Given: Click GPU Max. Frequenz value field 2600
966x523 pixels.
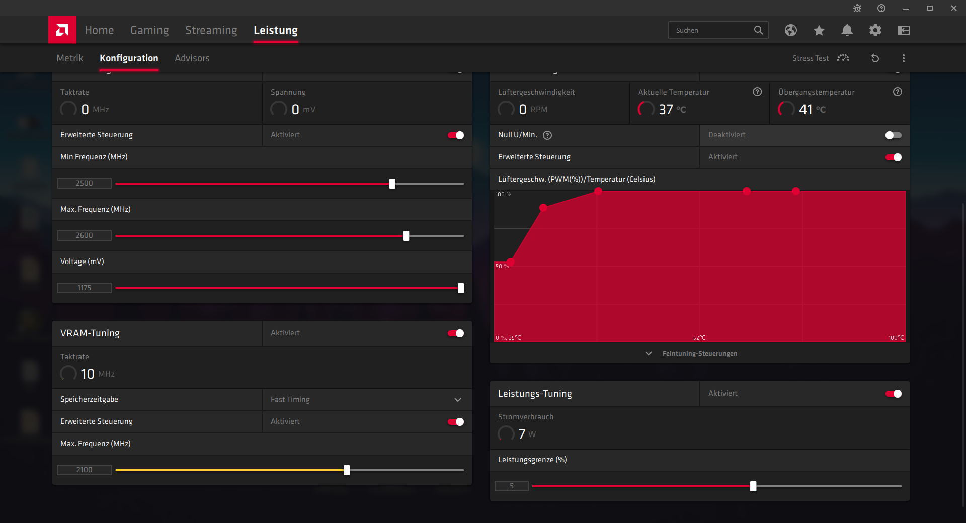Looking at the screenshot, I should click(85, 236).
